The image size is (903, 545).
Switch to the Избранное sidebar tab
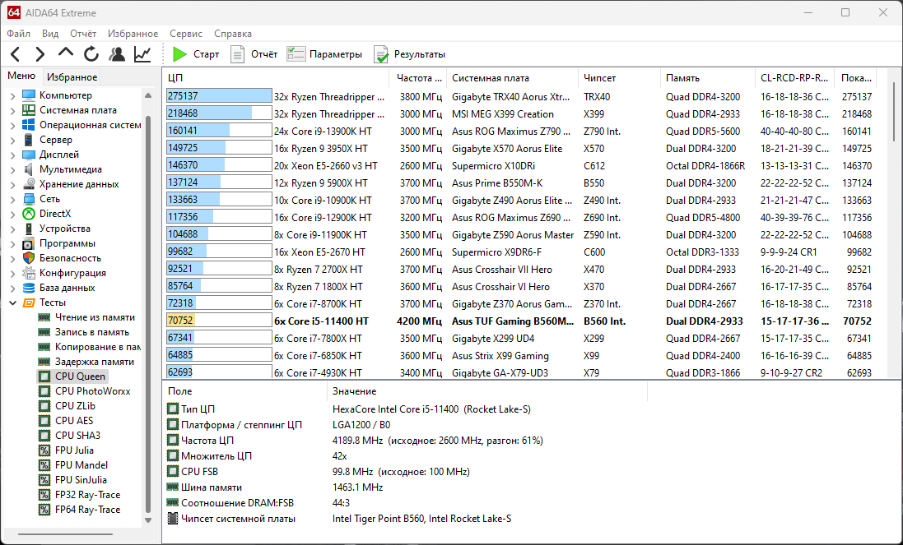72,77
